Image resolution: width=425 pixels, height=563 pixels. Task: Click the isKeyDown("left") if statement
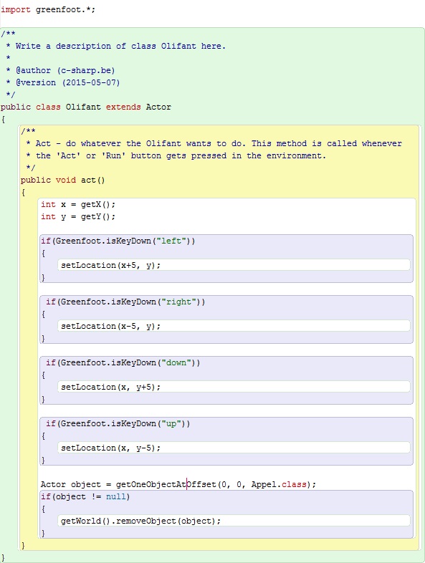pyautogui.click(x=118, y=241)
